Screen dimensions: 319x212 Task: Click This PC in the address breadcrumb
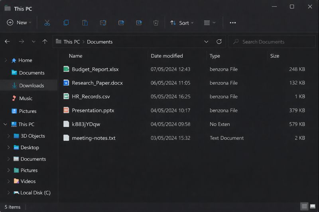point(71,42)
